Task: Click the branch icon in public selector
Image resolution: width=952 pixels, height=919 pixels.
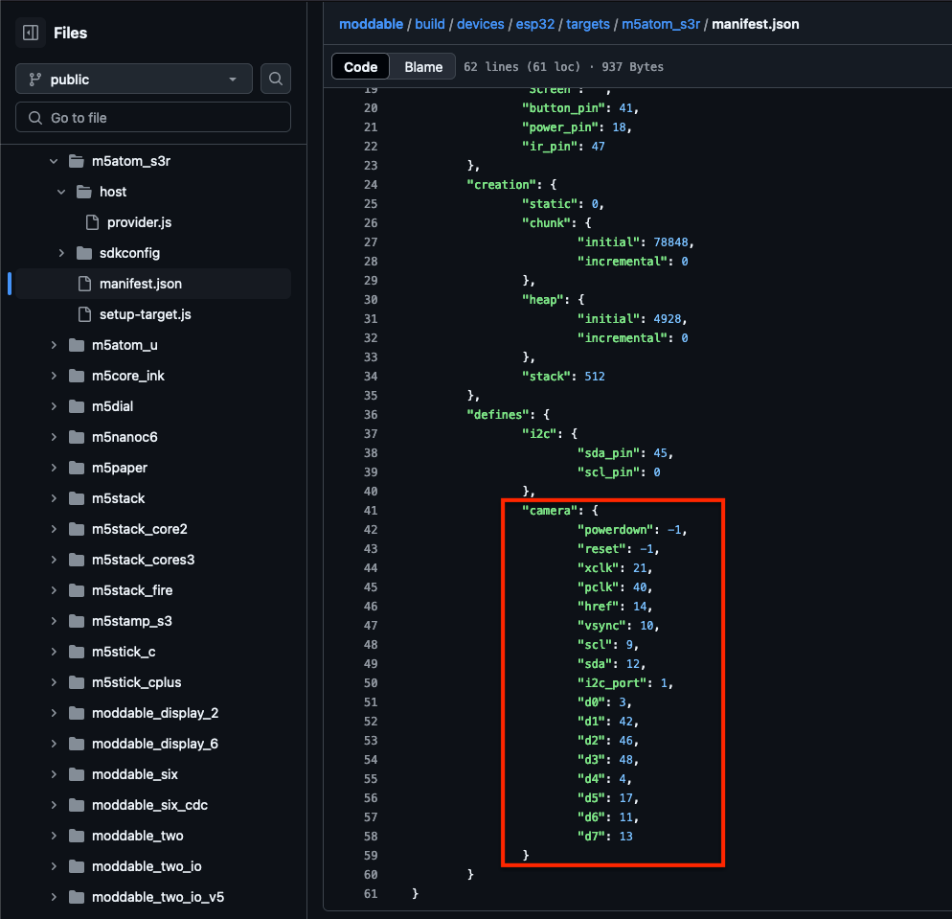Action: (35, 80)
